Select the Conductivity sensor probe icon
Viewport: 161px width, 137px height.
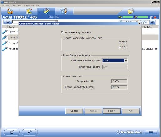tap(5, 37)
